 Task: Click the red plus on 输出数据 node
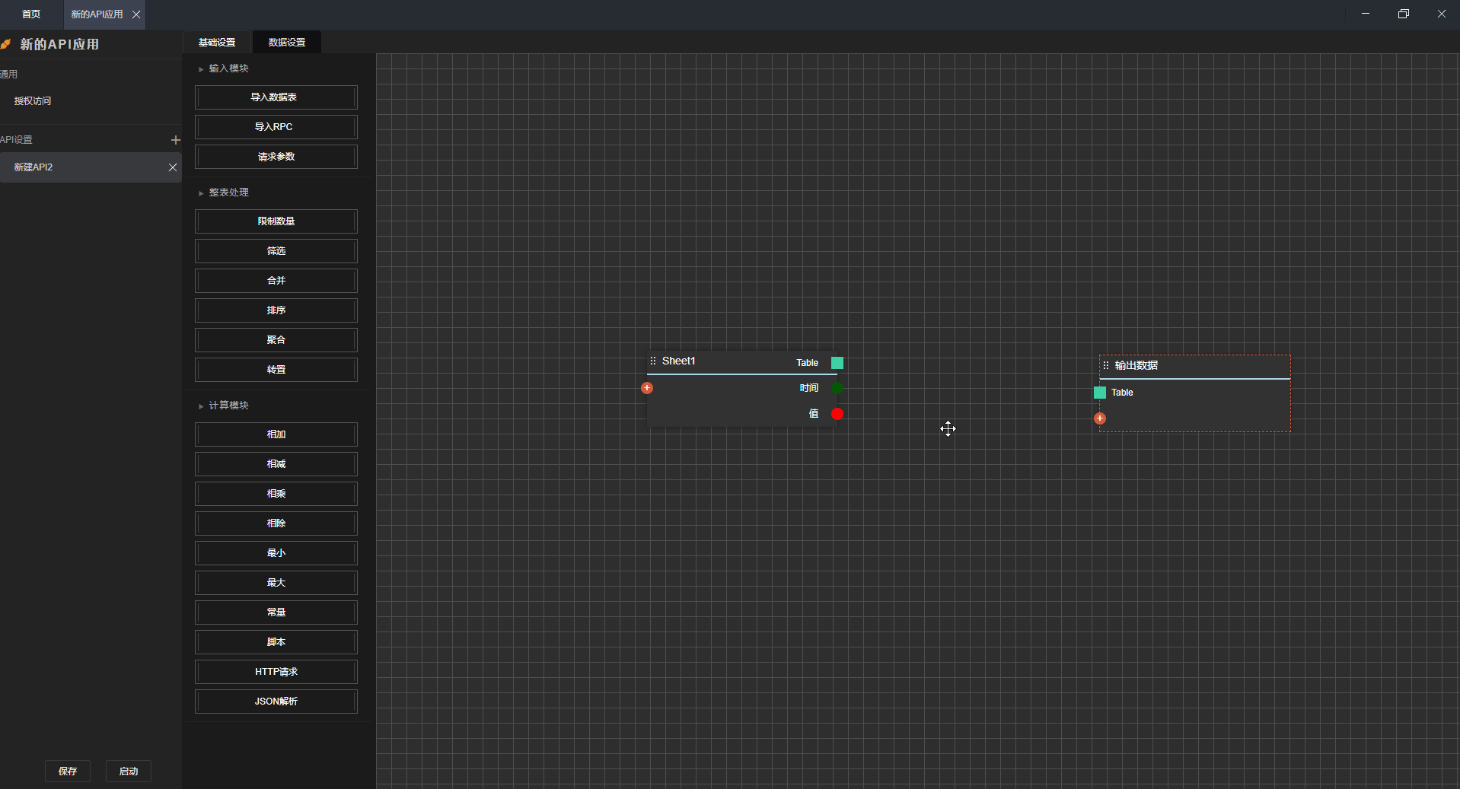point(1100,418)
